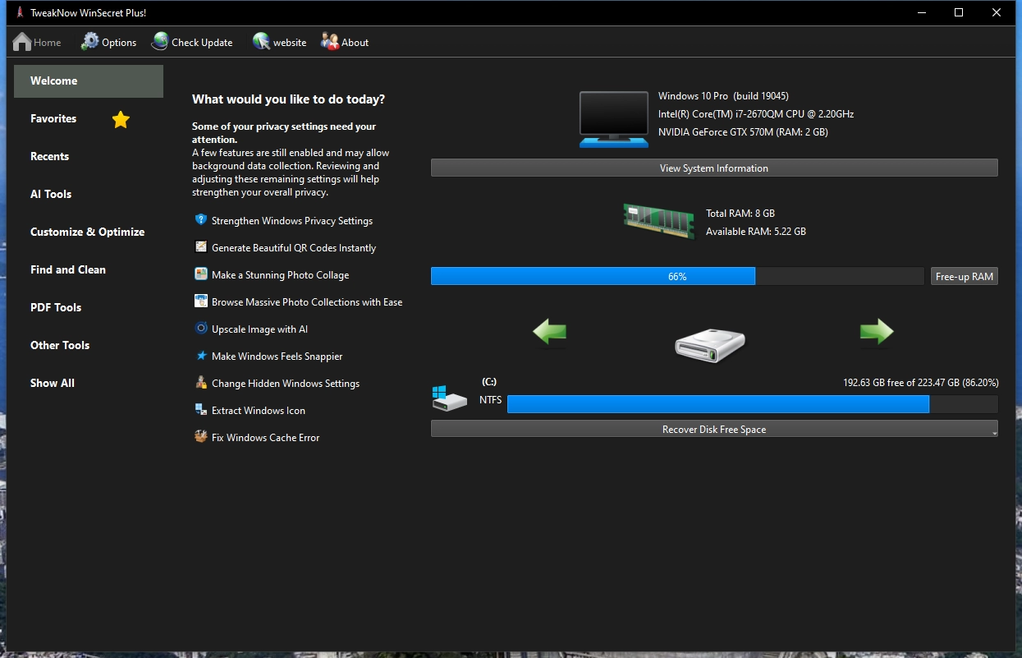Click the Extract Windows Icon icon

click(x=201, y=410)
